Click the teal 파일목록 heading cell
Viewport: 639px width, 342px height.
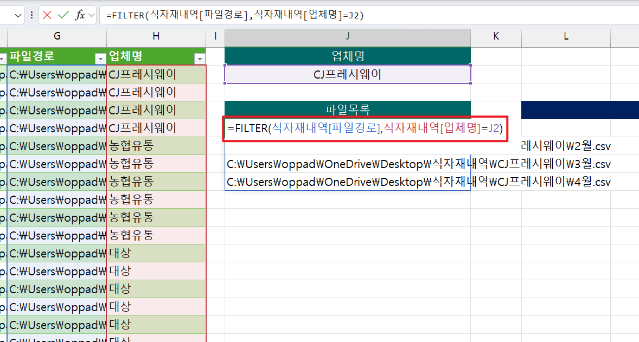348,109
